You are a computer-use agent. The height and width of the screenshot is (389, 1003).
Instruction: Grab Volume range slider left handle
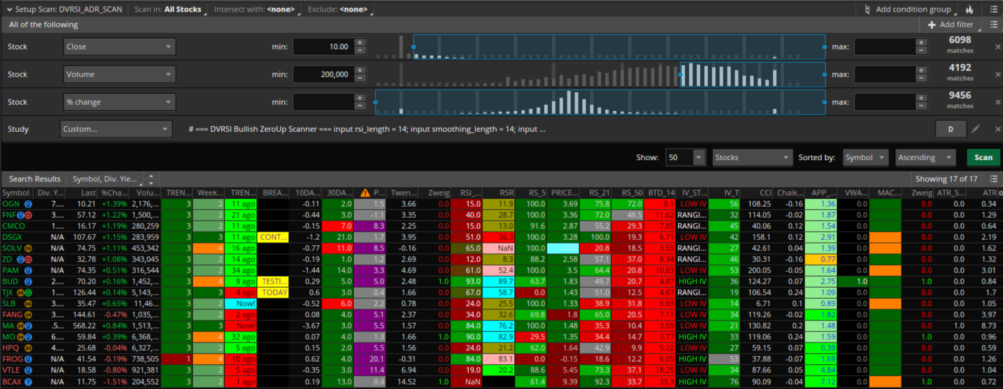coord(681,75)
